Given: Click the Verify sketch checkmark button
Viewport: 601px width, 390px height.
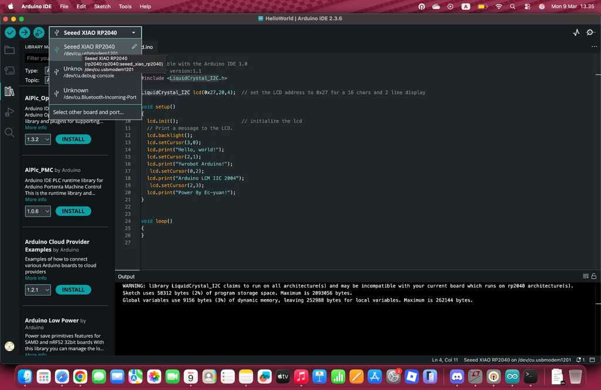Looking at the screenshot, I should pos(11,33).
